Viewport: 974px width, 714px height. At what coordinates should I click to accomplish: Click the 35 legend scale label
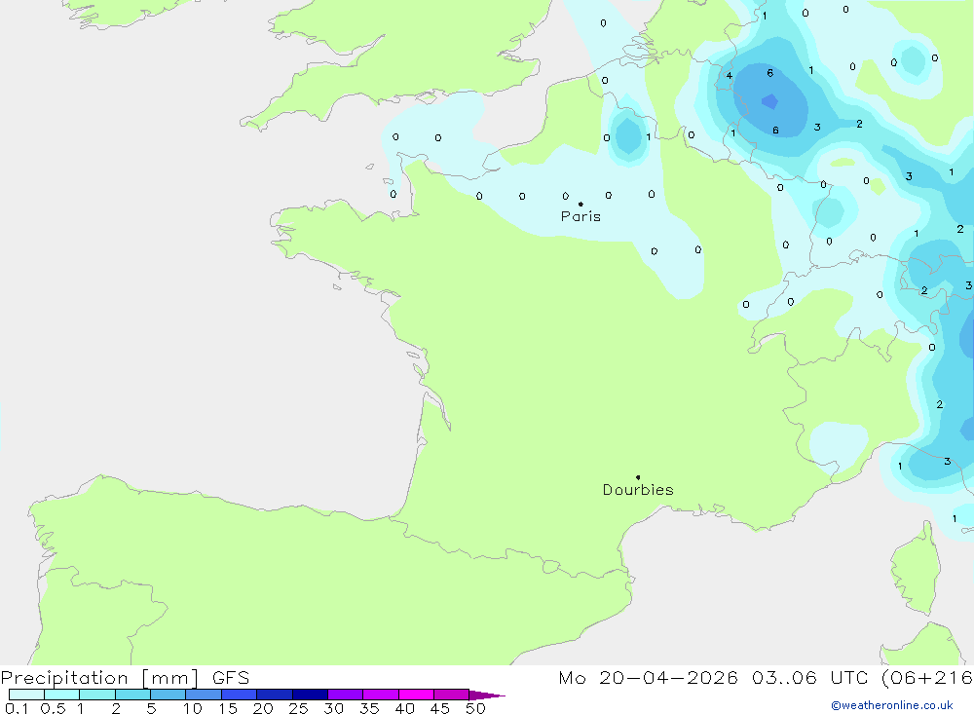[369, 708]
